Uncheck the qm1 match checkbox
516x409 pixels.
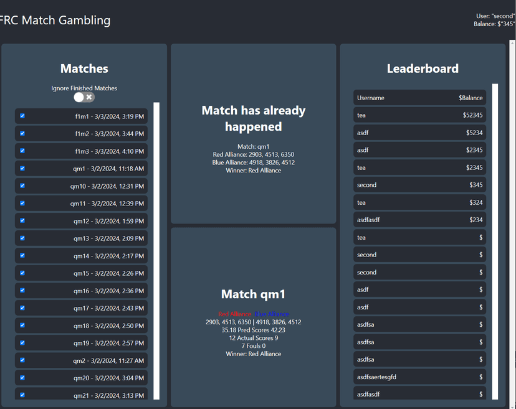pyautogui.click(x=22, y=168)
